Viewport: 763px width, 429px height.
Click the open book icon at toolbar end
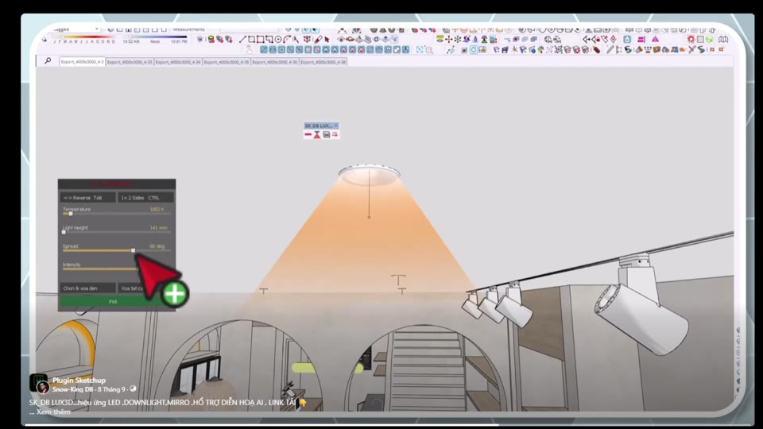pyautogui.click(x=723, y=39)
